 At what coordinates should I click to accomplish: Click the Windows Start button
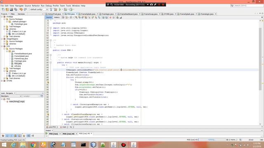[x=4, y=145]
